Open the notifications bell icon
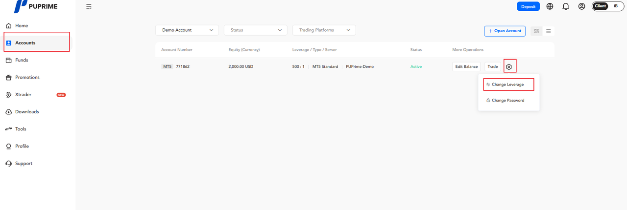Viewport: 627px width, 210px height. (566, 6)
